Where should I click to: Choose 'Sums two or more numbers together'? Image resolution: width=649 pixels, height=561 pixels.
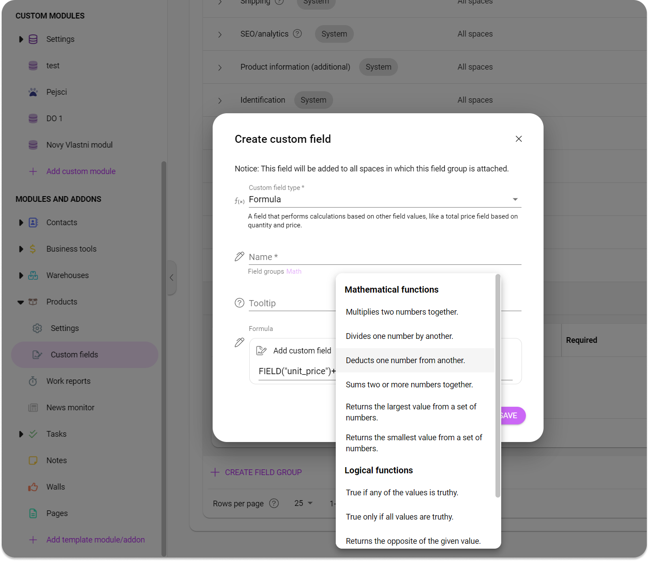click(x=409, y=384)
